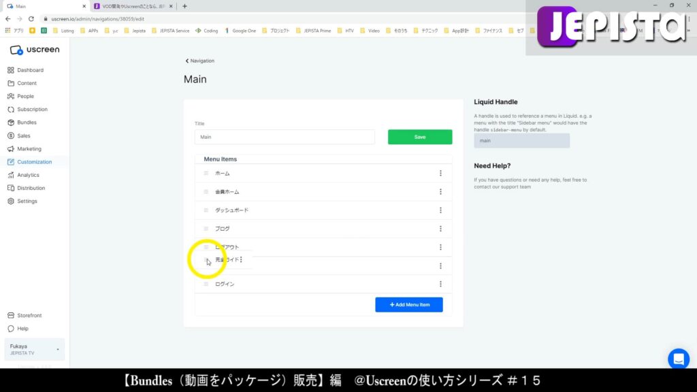Go back via the Navigation link
697x392 pixels.
tap(199, 61)
